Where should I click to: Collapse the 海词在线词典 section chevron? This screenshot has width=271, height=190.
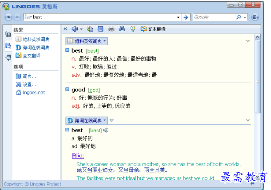(x=248, y=120)
